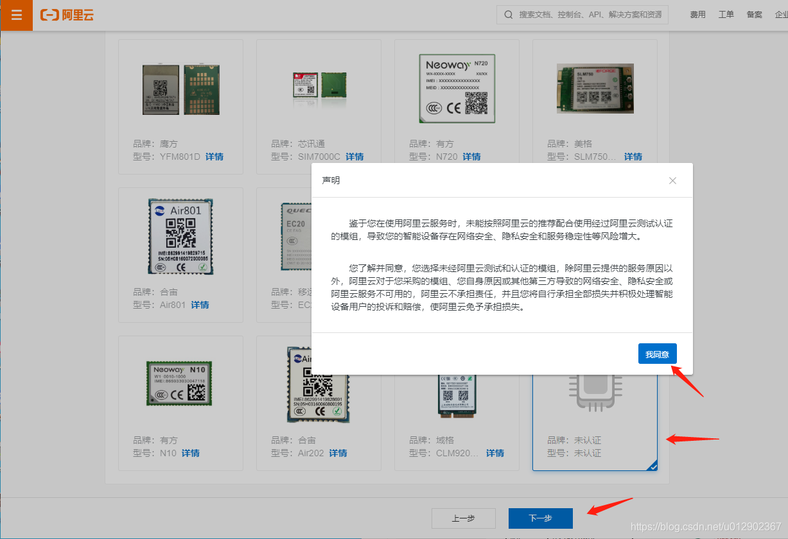788x539 pixels.
Task: Click the 下一步 button
Action: pos(540,518)
